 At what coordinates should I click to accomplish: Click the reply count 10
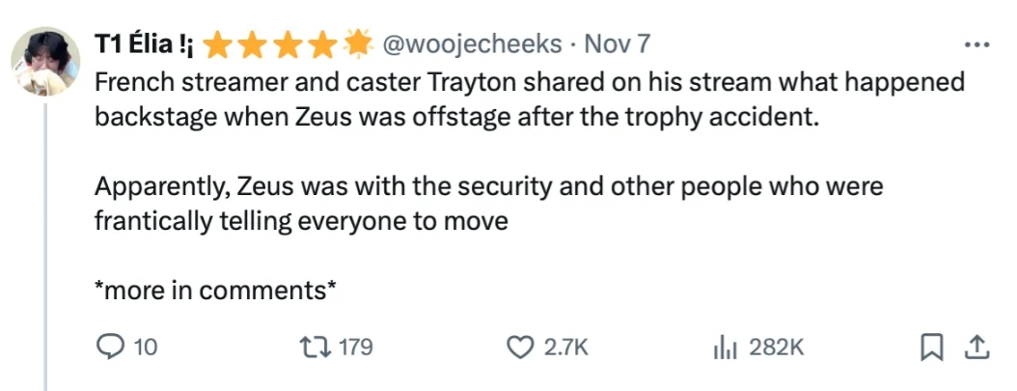click(x=145, y=348)
